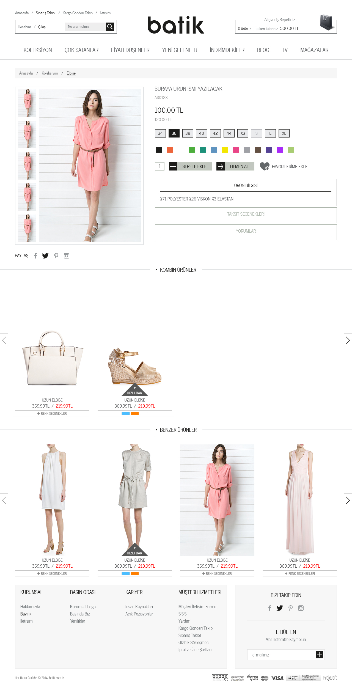The height and width of the screenshot is (690, 352).
Task: Open Kargo Gönderi Takip top link
Action: pos(78,13)
